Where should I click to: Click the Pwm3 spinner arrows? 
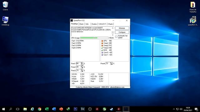coord(82,70)
